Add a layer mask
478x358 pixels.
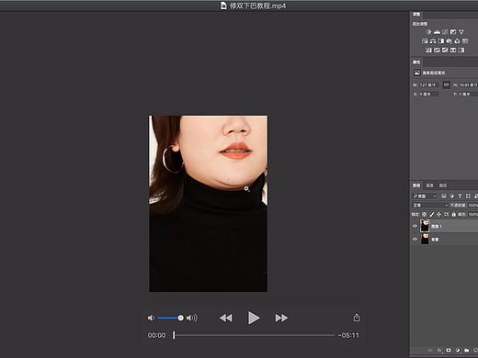(x=449, y=350)
